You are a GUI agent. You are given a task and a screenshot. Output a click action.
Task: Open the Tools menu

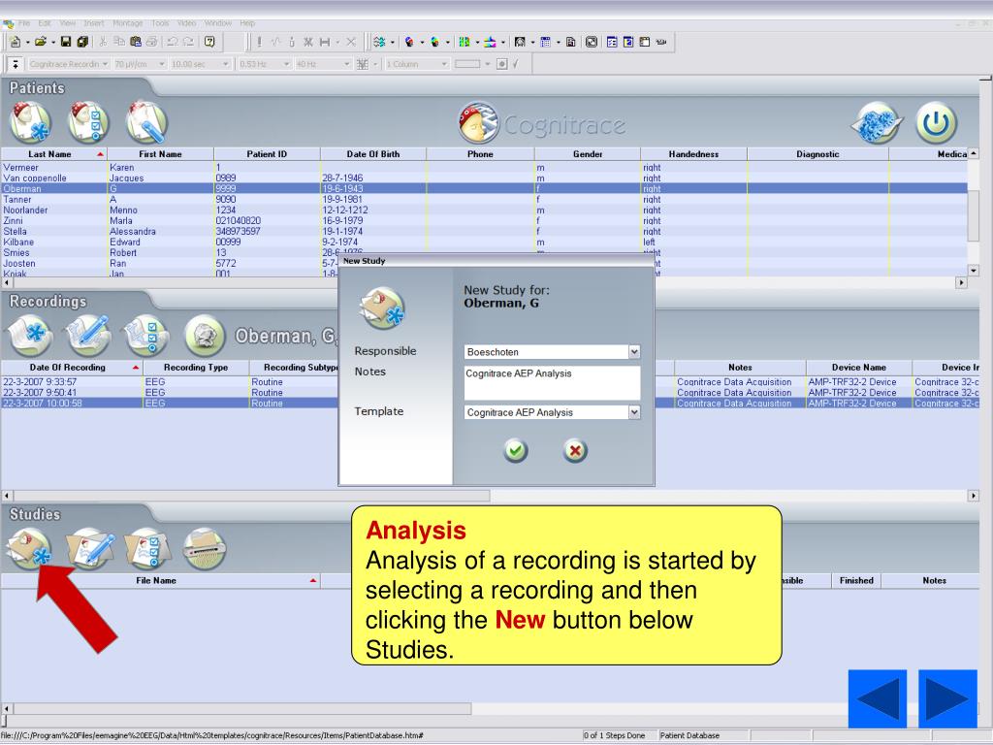(x=160, y=23)
